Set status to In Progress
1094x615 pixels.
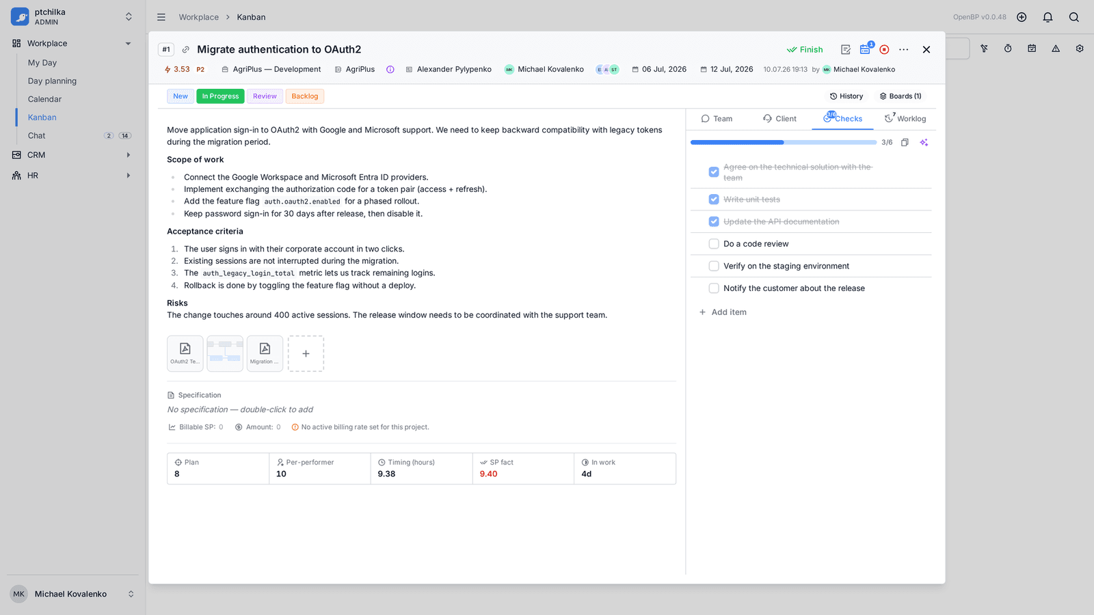[x=220, y=96]
